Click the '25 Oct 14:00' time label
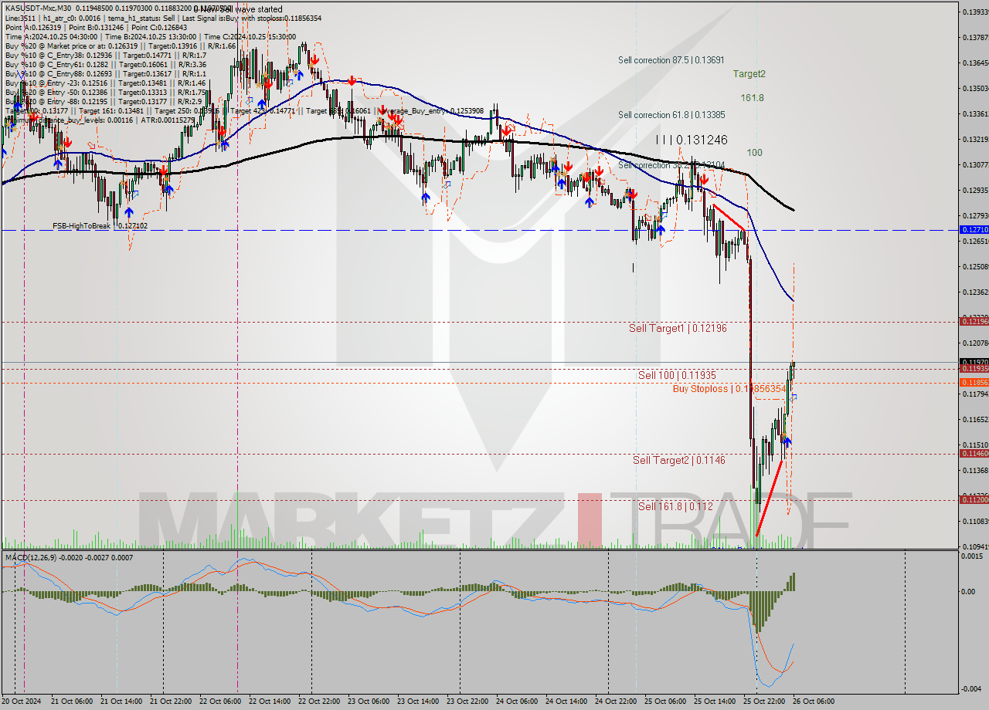The width and height of the screenshot is (989, 710). [714, 702]
